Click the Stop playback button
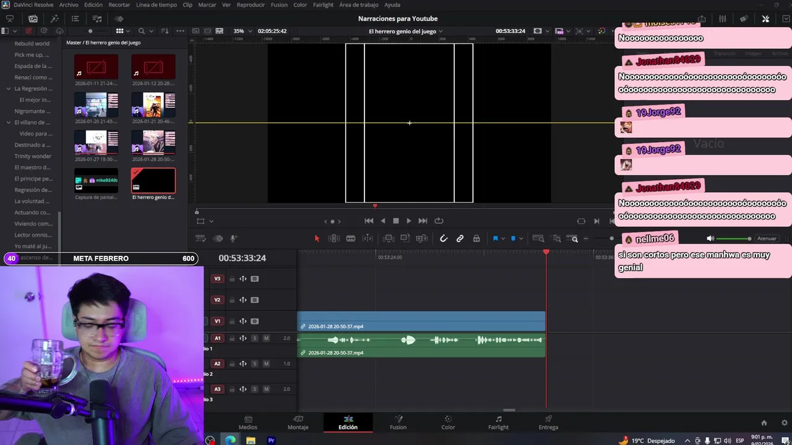Viewport: 792px width, 445px height. pyautogui.click(x=396, y=221)
